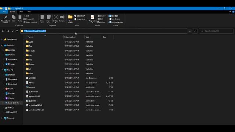Viewport: 235px width, 132px height.
Task: Open the Easy access dropdown
Action: [80, 19]
